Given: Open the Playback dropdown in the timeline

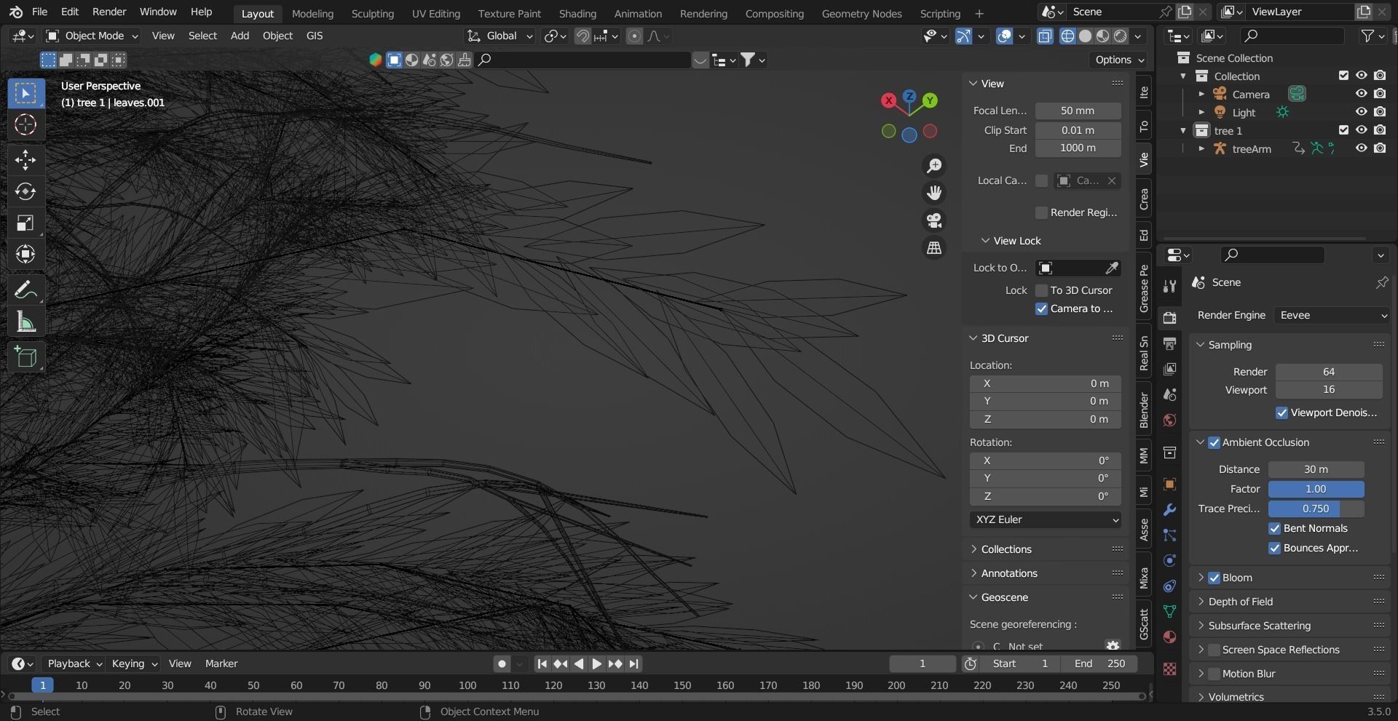Looking at the screenshot, I should (x=74, y=664).
